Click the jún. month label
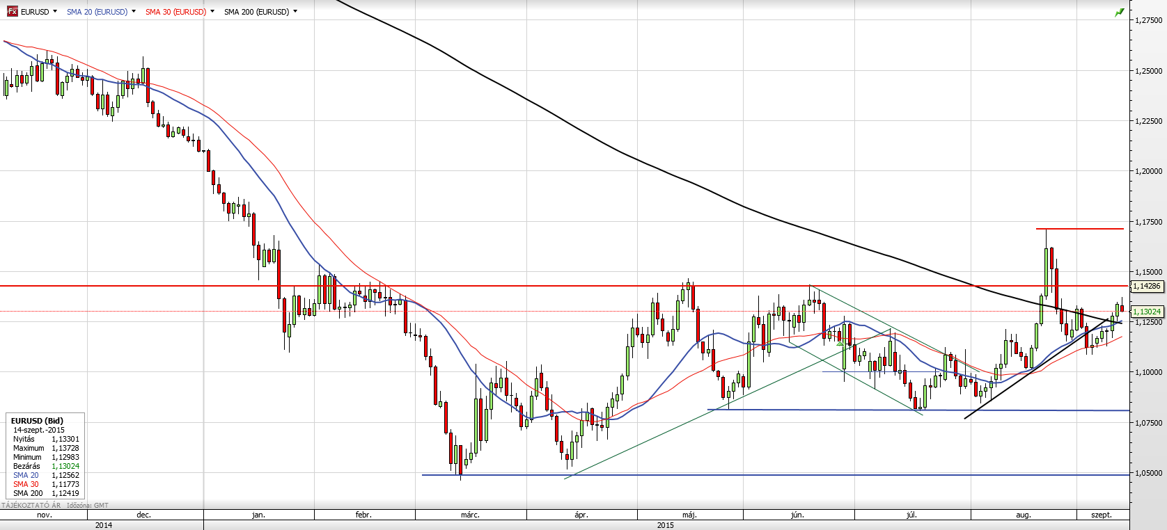Image resolution: width=1167 pixels, height=530 pixels. click(798, 515)
